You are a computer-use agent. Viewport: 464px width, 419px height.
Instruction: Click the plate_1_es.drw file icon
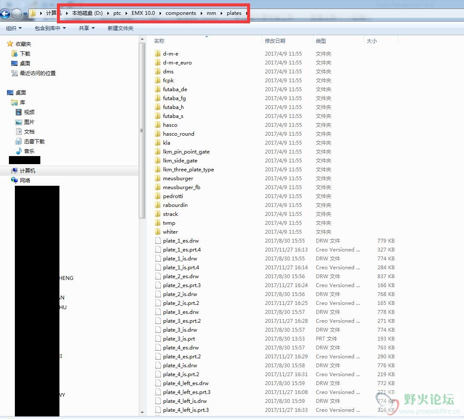[158, 241]
